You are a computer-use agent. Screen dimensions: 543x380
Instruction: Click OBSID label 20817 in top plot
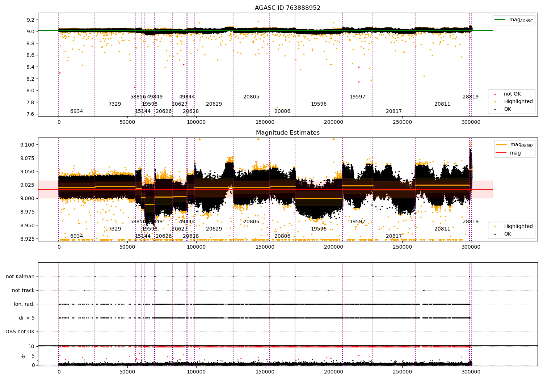(x=394, y=111)
